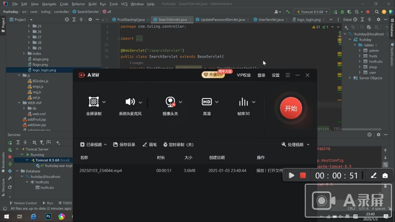Viewport: 395px width, 222px height.
Task: Click 播放 link for the recorded mp4
Action: click(260, 170)
